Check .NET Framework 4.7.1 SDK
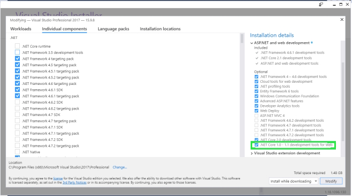352x196 pixels. (x=17, y=127)
